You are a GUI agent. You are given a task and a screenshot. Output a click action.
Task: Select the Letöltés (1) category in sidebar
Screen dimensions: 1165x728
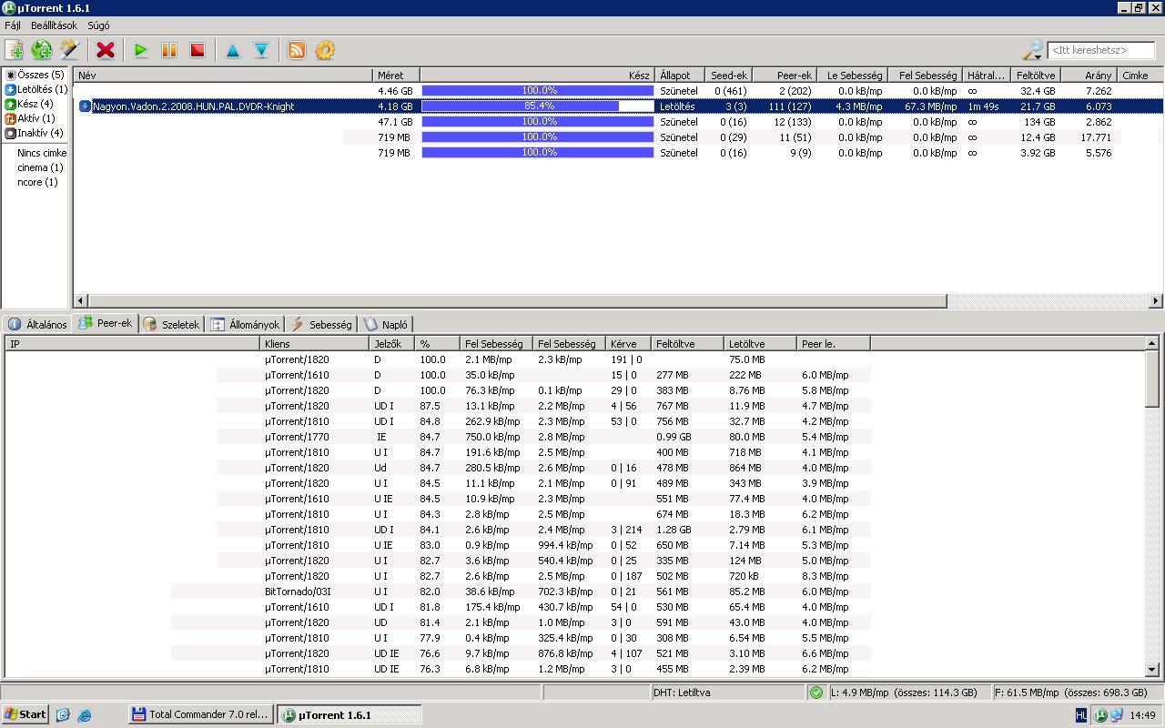point(36,89)
